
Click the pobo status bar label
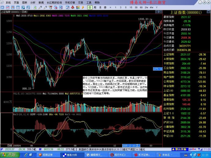(x=193, y=149)
